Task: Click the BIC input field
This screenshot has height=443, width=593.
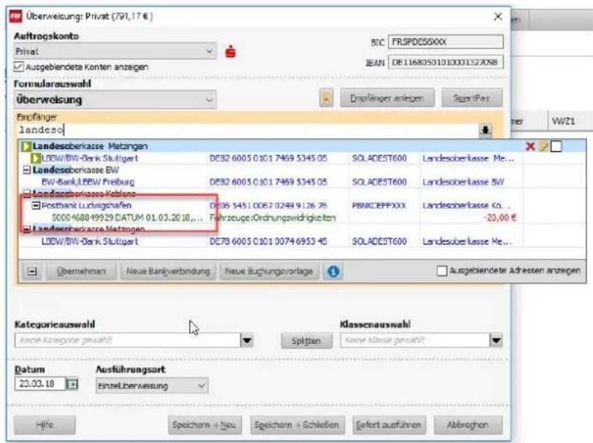Action: point(445,42)
